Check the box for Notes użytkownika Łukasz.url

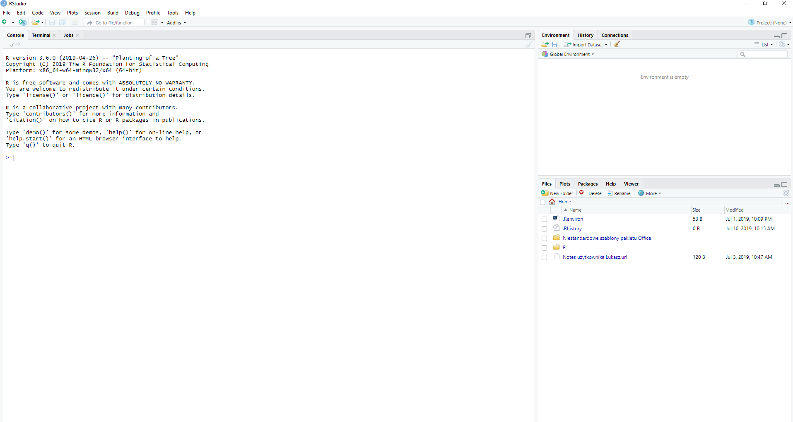click(545, 258)
